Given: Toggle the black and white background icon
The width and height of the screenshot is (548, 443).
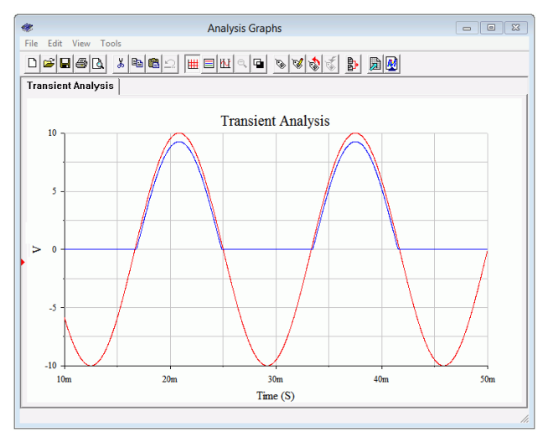Looking at the screenshot, I should (x=258, y=63).
